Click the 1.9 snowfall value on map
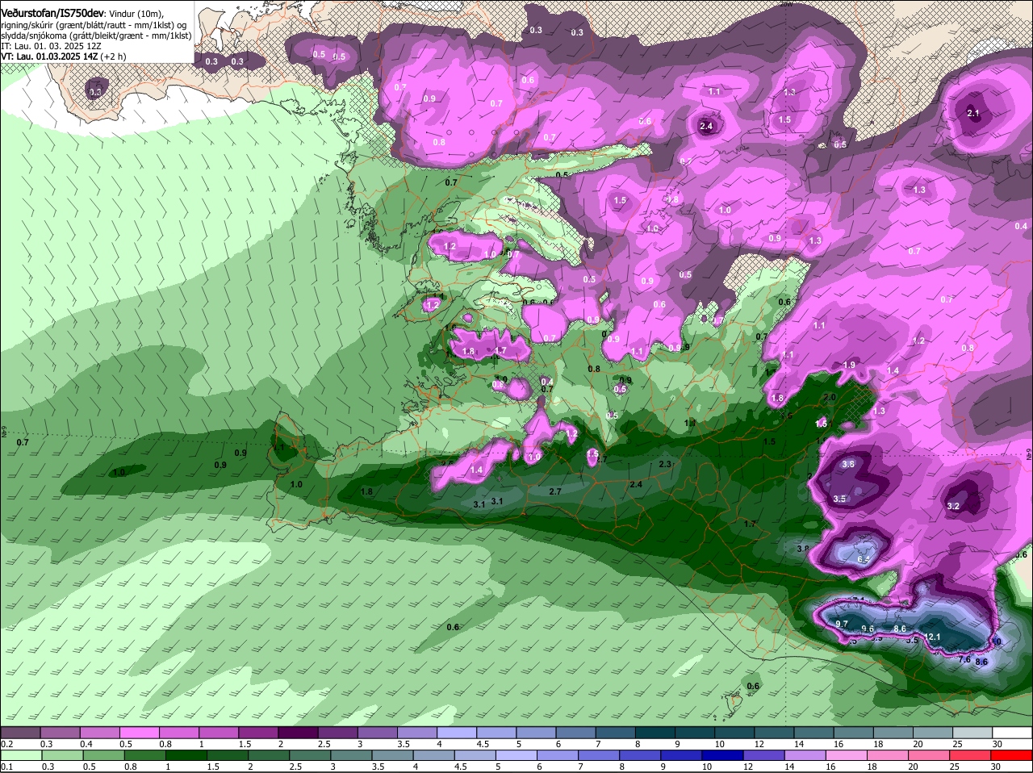This screenshot has height=773, width=1033. (849, 365)
